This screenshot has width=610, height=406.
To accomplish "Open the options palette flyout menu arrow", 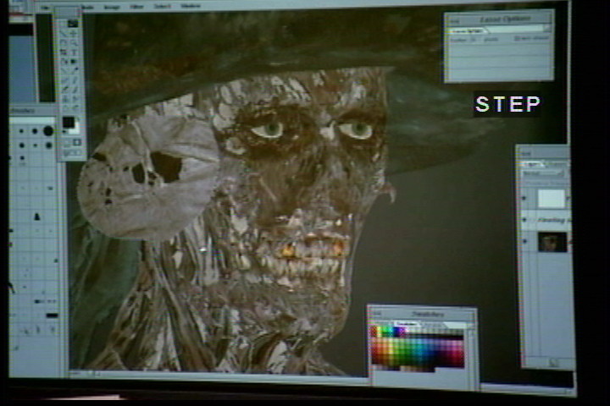I will click(547, 29).
